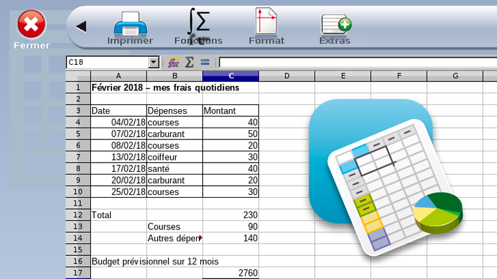
Task: Select row 17 header
Action: pyautogui.click(x=78, y=272)
